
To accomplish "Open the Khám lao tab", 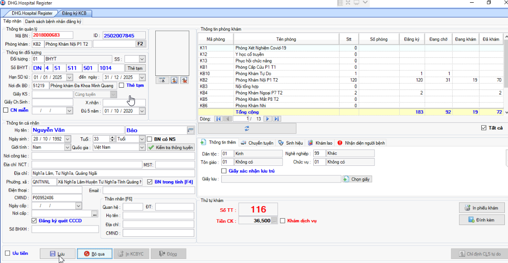I will (x=320, y=143).
